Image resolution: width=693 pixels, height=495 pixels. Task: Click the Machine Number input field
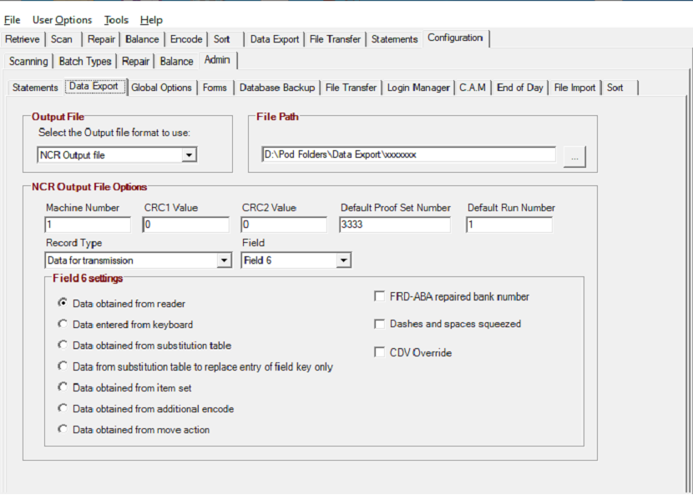(x=88, y=225)
